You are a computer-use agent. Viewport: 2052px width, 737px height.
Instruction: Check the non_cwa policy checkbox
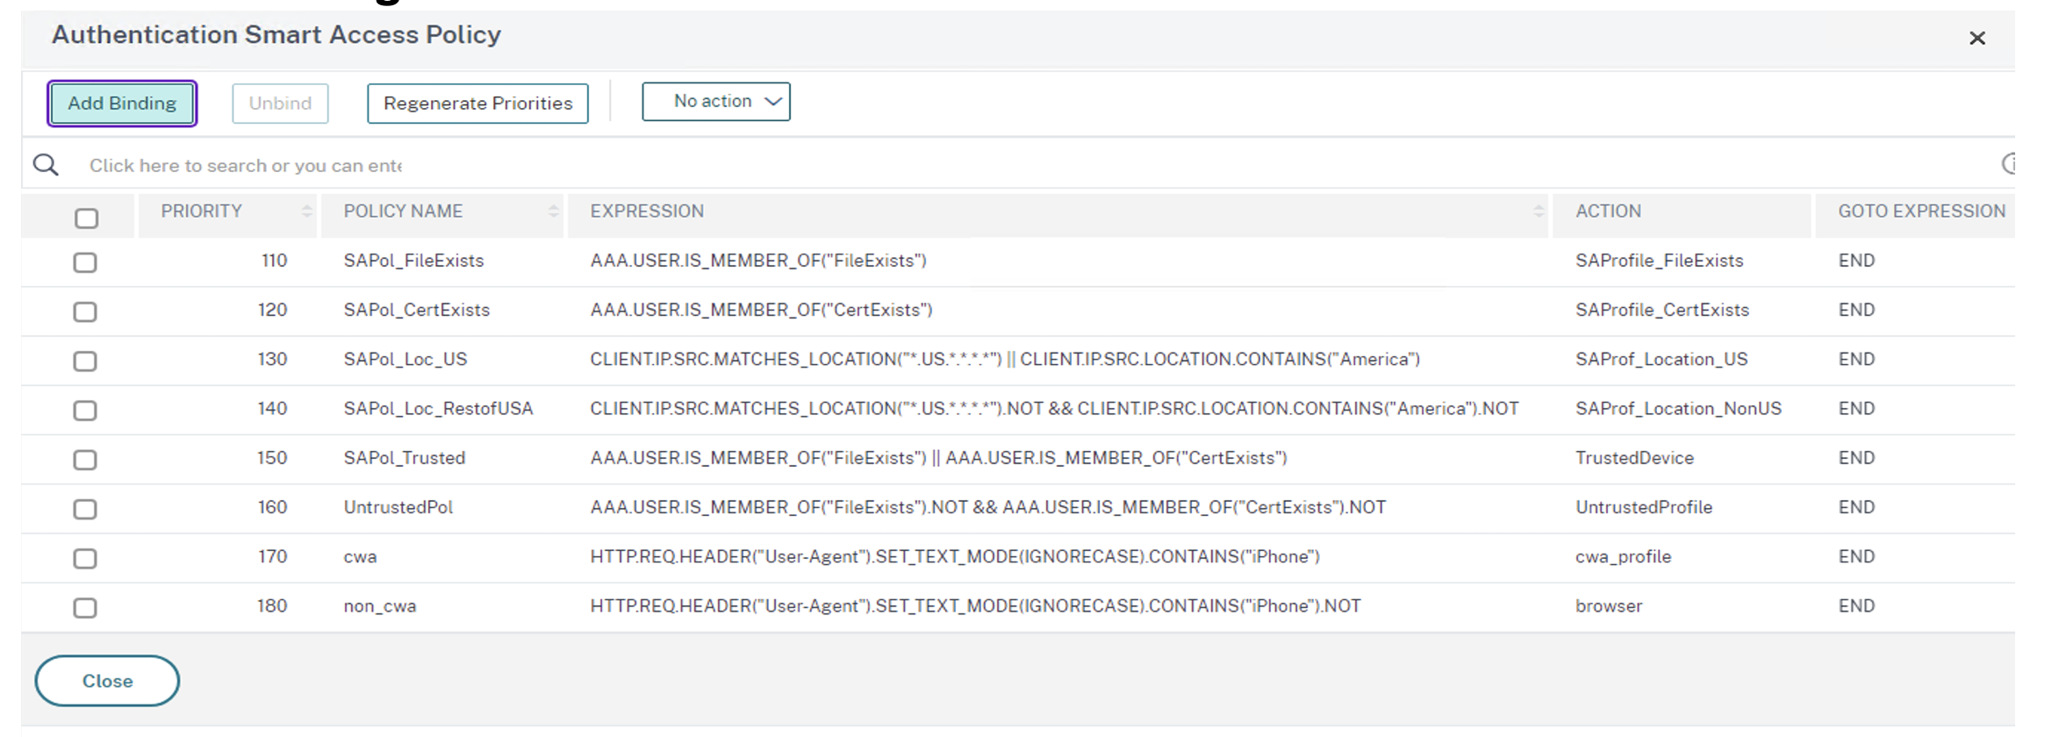[85, 607]
